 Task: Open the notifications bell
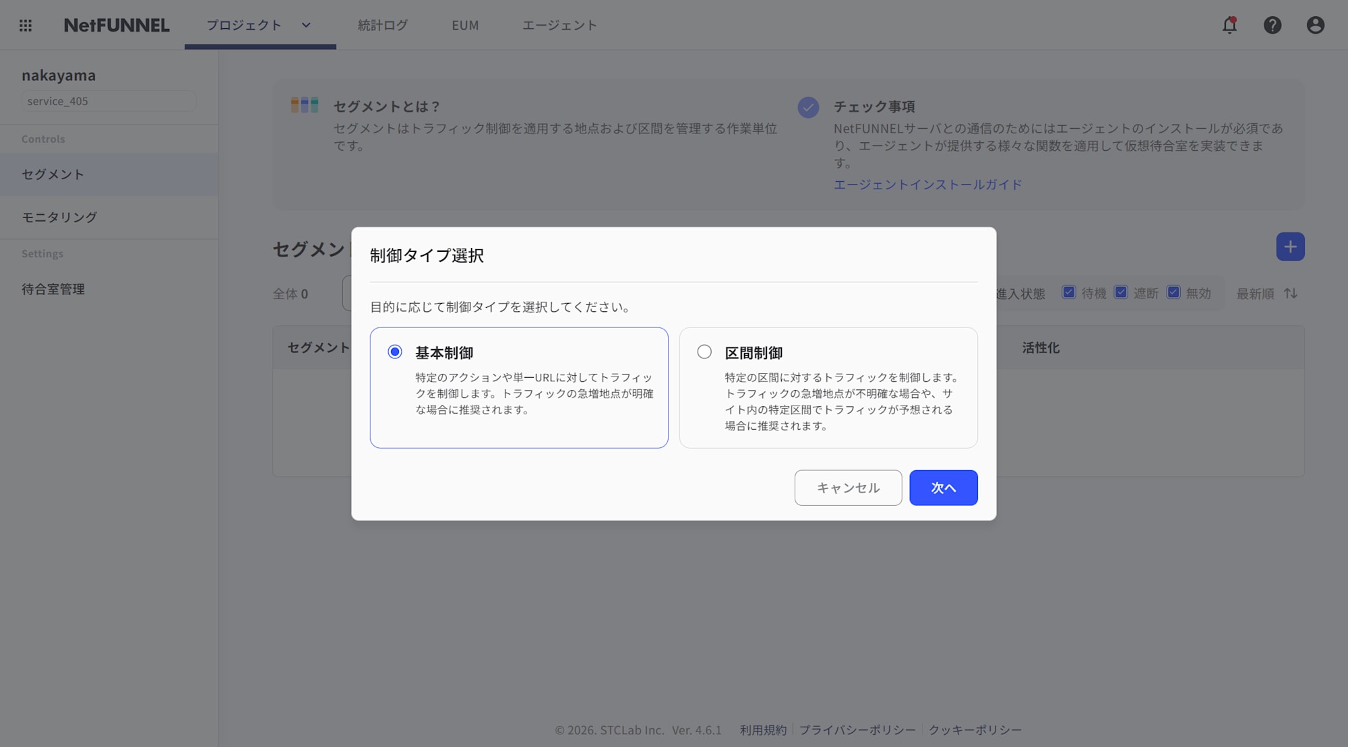1229,26
